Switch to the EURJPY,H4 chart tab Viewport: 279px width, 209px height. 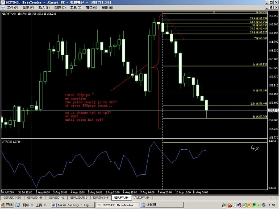(100, 197)
